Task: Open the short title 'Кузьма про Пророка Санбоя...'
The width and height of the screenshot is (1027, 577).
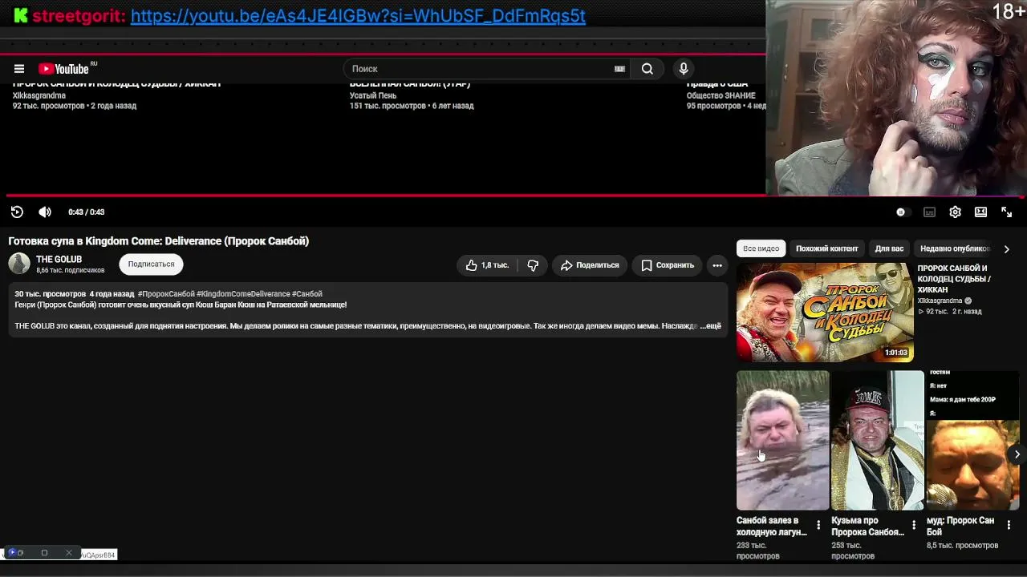Action: 867,527
